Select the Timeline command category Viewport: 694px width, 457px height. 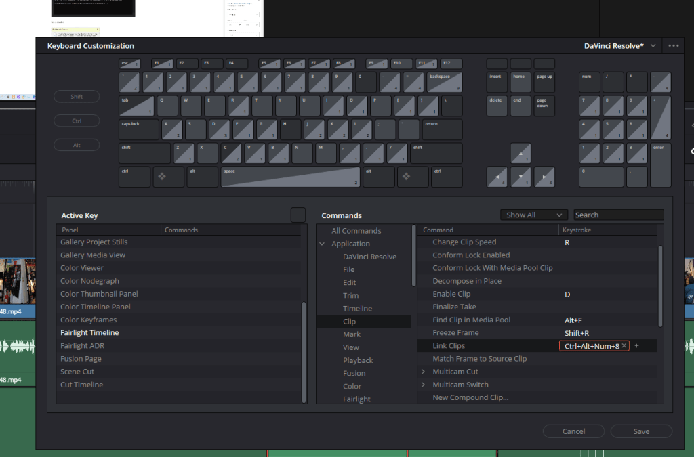[364, 309]
